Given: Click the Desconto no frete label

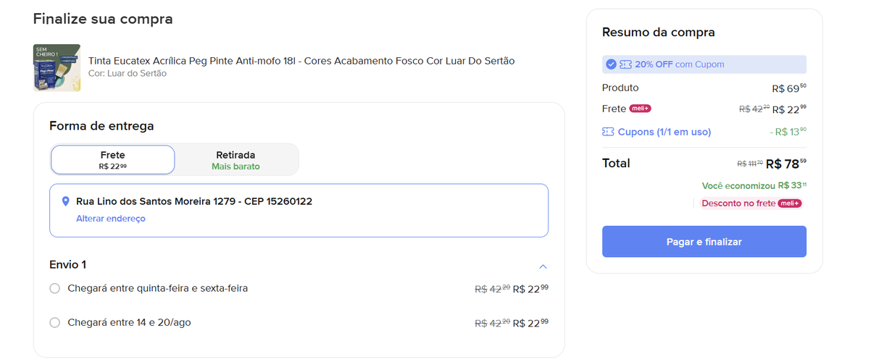Looking at the screenshot, I should [x=738, y=203].
